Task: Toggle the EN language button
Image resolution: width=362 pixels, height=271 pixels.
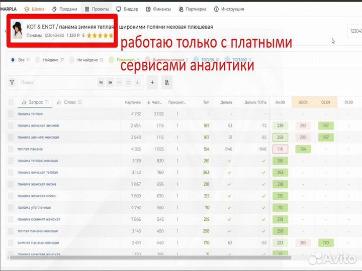Action: 110,82
